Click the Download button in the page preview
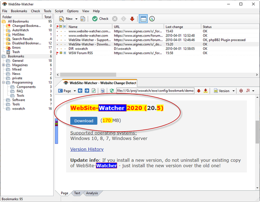Viewport: 260px width, 202px height. 83,121
